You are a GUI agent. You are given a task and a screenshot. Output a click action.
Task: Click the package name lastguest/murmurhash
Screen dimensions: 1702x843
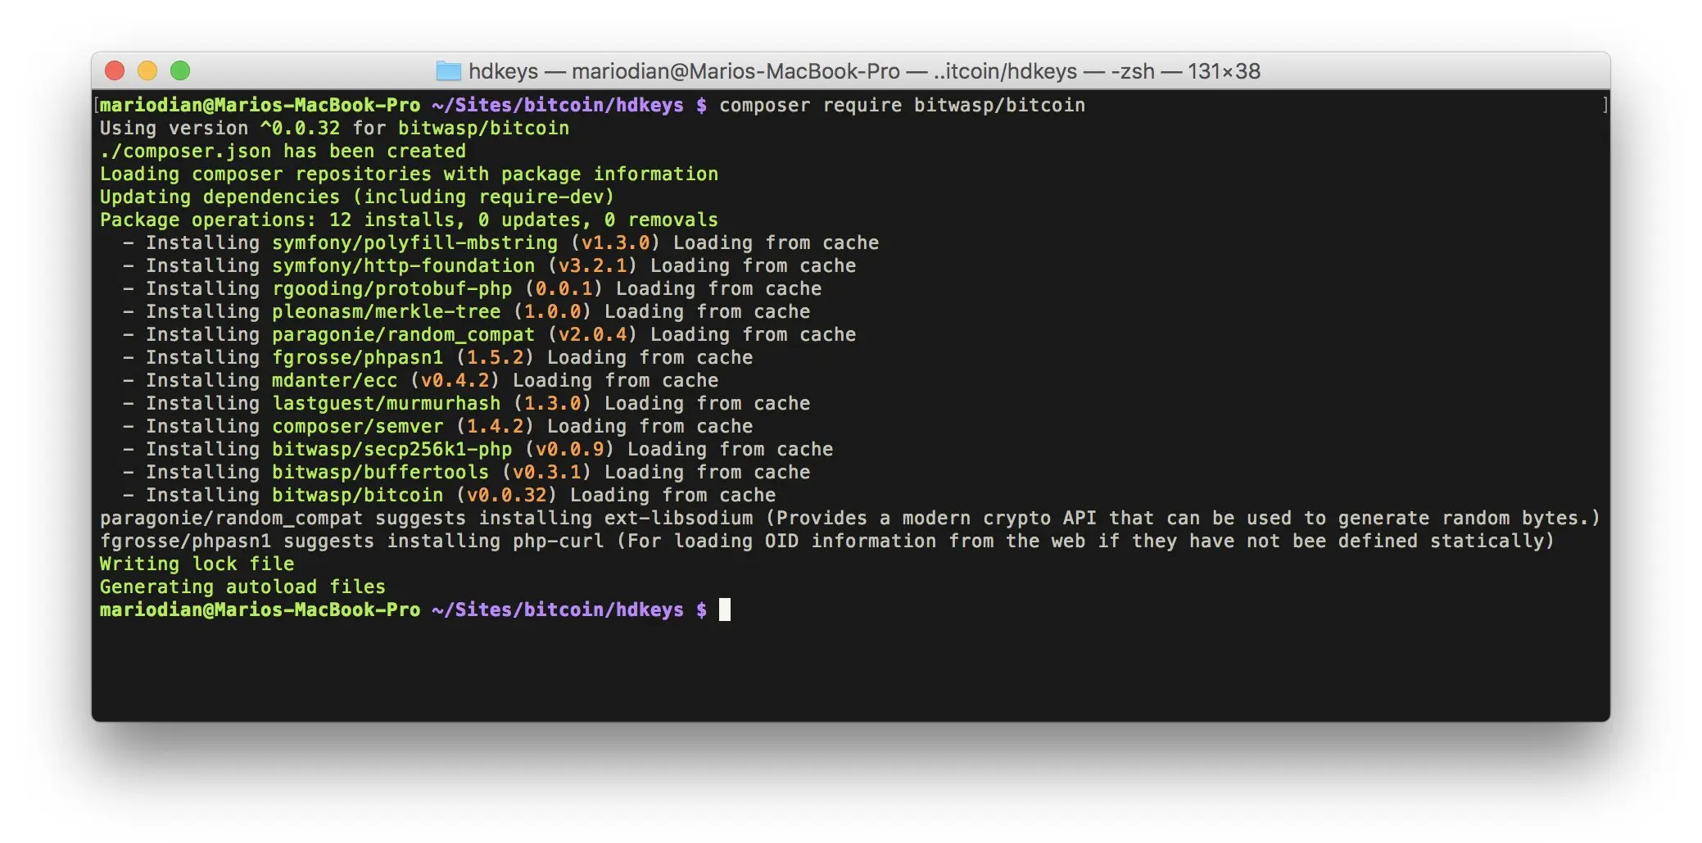pyautogui.click(x=386, y=403)
